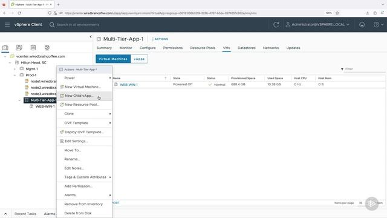The height and width of the screenshot is (218, 387).
Task: Select the Prod-1 cluster
Action: [x=31, y=75]
